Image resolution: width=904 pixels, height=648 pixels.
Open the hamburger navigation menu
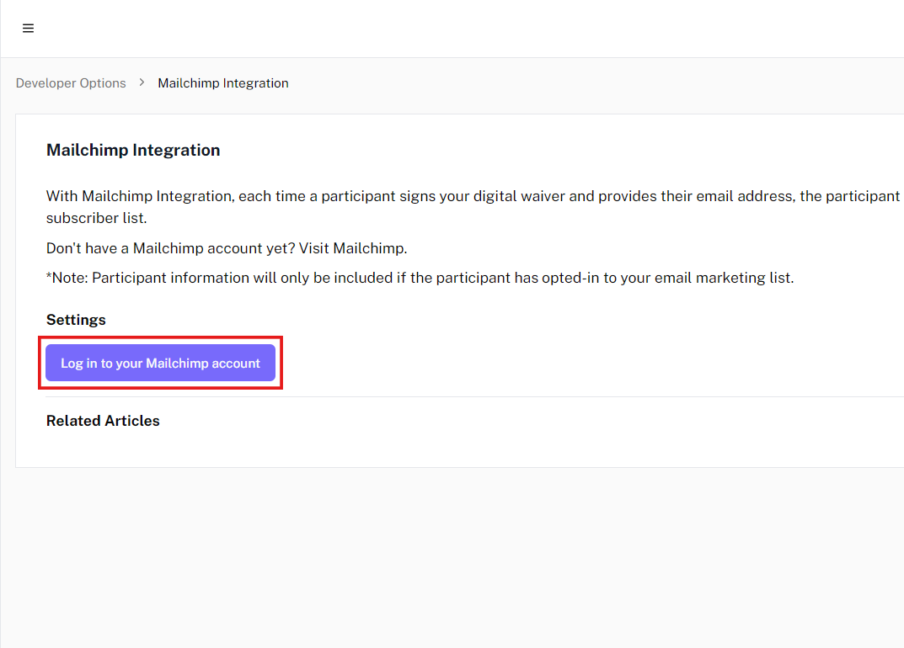pos(28,29)
